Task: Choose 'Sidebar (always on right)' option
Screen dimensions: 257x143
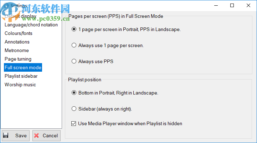Action: pyautogui.click(x=74, y=109)
